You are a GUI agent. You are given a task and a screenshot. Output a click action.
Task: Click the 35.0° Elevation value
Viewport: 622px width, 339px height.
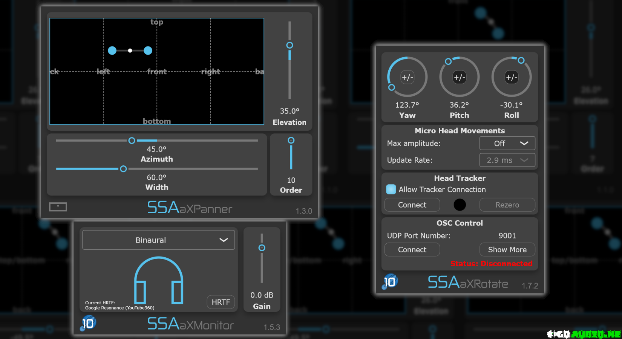point(290,111)
